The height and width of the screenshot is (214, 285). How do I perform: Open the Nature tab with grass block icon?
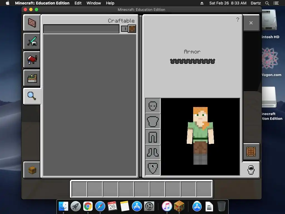click(x=32, y=78)
